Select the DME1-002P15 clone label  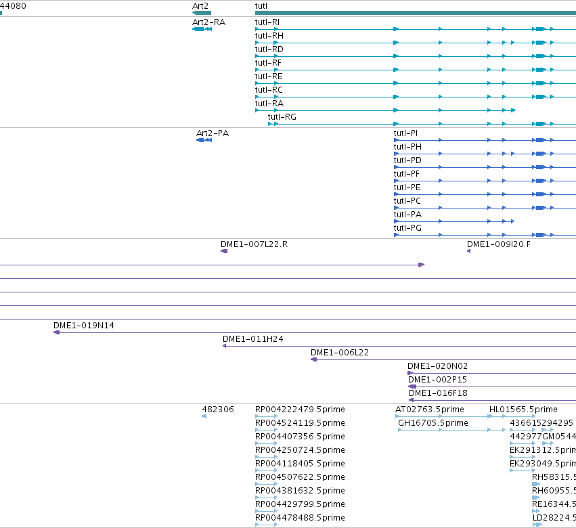pyautogui.click(x=437, y=380)
